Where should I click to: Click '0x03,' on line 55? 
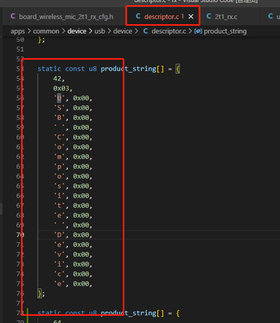[x=63, y=88]
